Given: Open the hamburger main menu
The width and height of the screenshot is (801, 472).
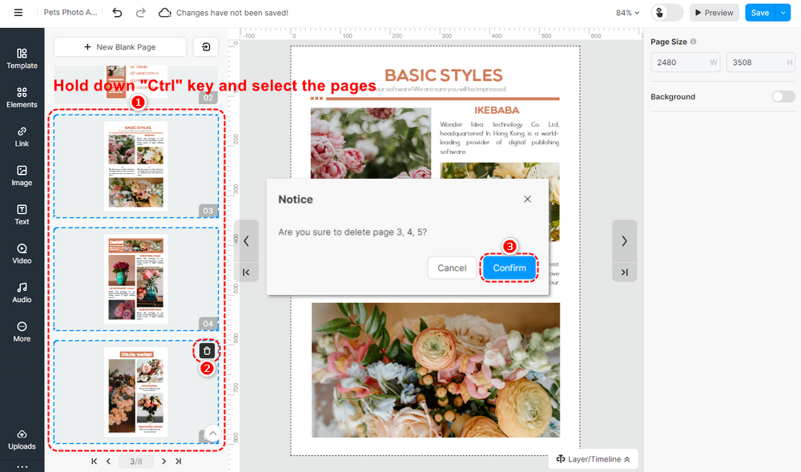Looking at the screenshot, I should (18, 13).
